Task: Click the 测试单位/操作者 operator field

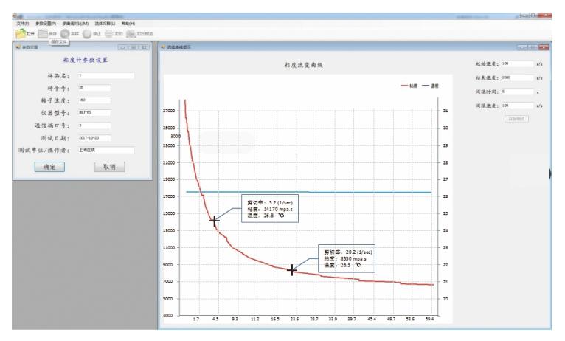Action: 106,150
